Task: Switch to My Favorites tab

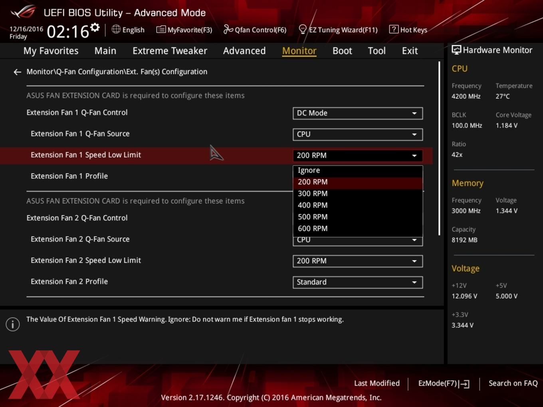Action: (51, 51)
